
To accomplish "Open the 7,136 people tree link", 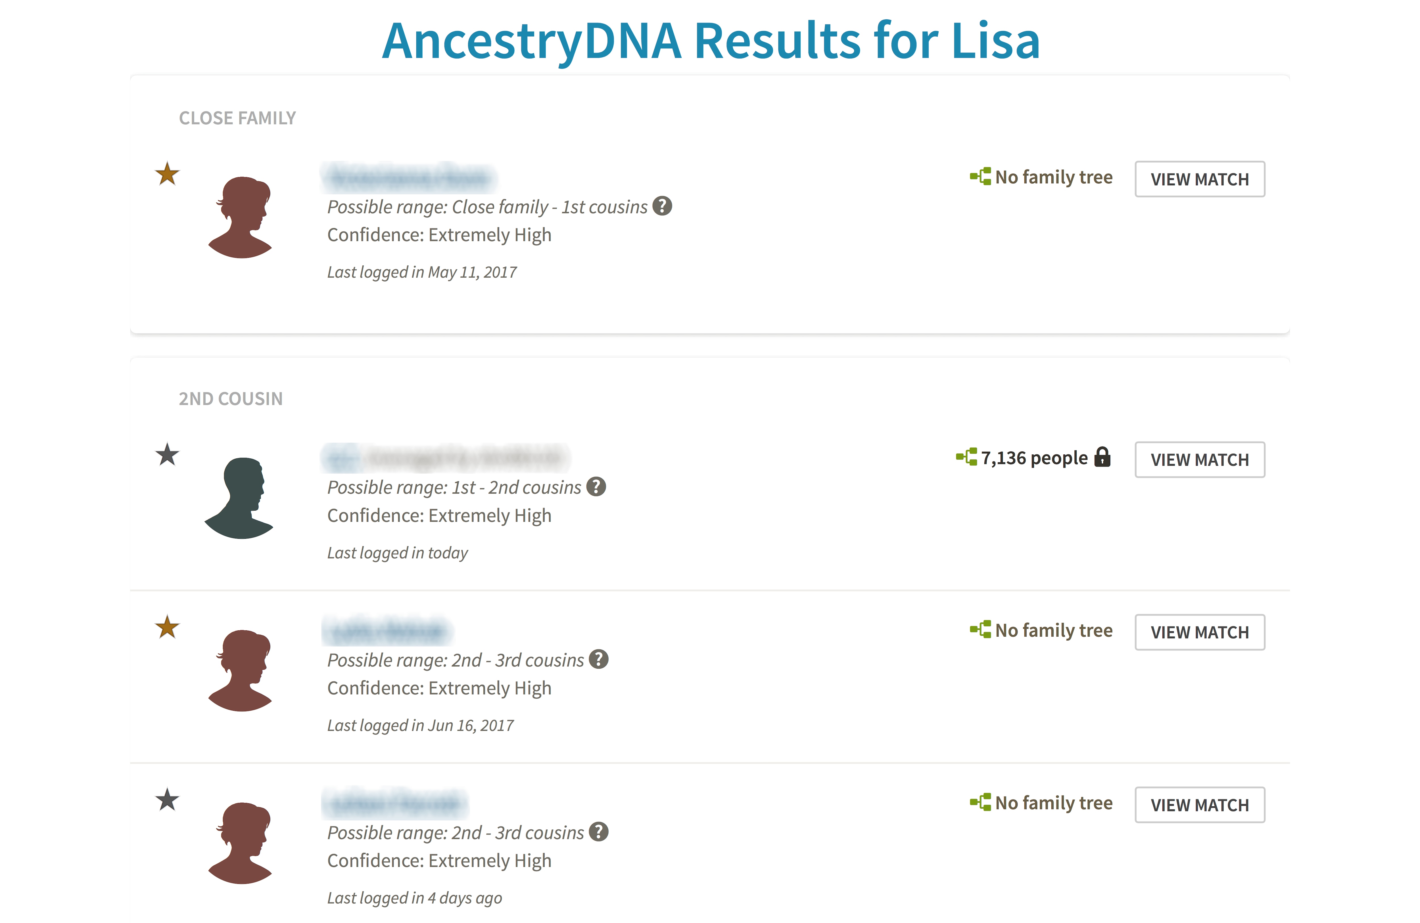I will point(1035,458).
